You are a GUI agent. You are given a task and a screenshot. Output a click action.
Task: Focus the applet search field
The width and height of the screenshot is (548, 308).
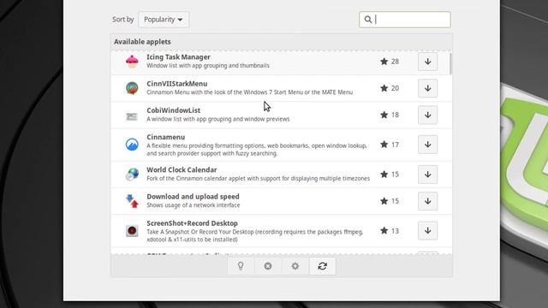(405, 20)
